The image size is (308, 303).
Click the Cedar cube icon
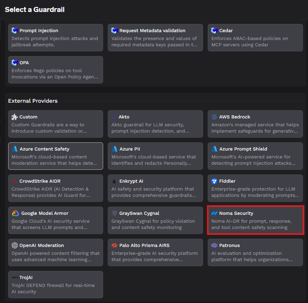[214, 31]
